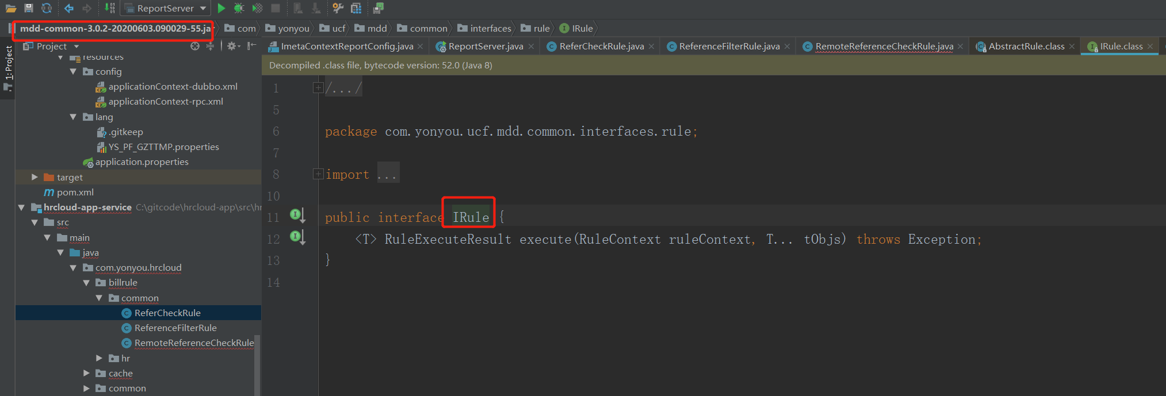Open the ReportServer run configuration dropdown
Image resolution: width=1166 pixels, height=396 pixels.
point(165,8)
